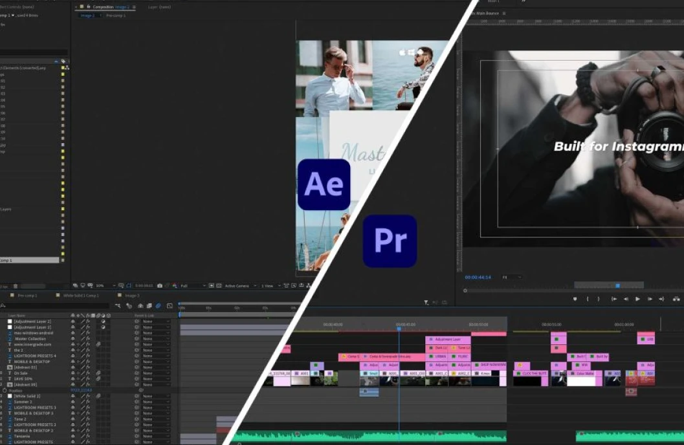Select the Layer (none) viewer tab

click(x=159, y=7)
